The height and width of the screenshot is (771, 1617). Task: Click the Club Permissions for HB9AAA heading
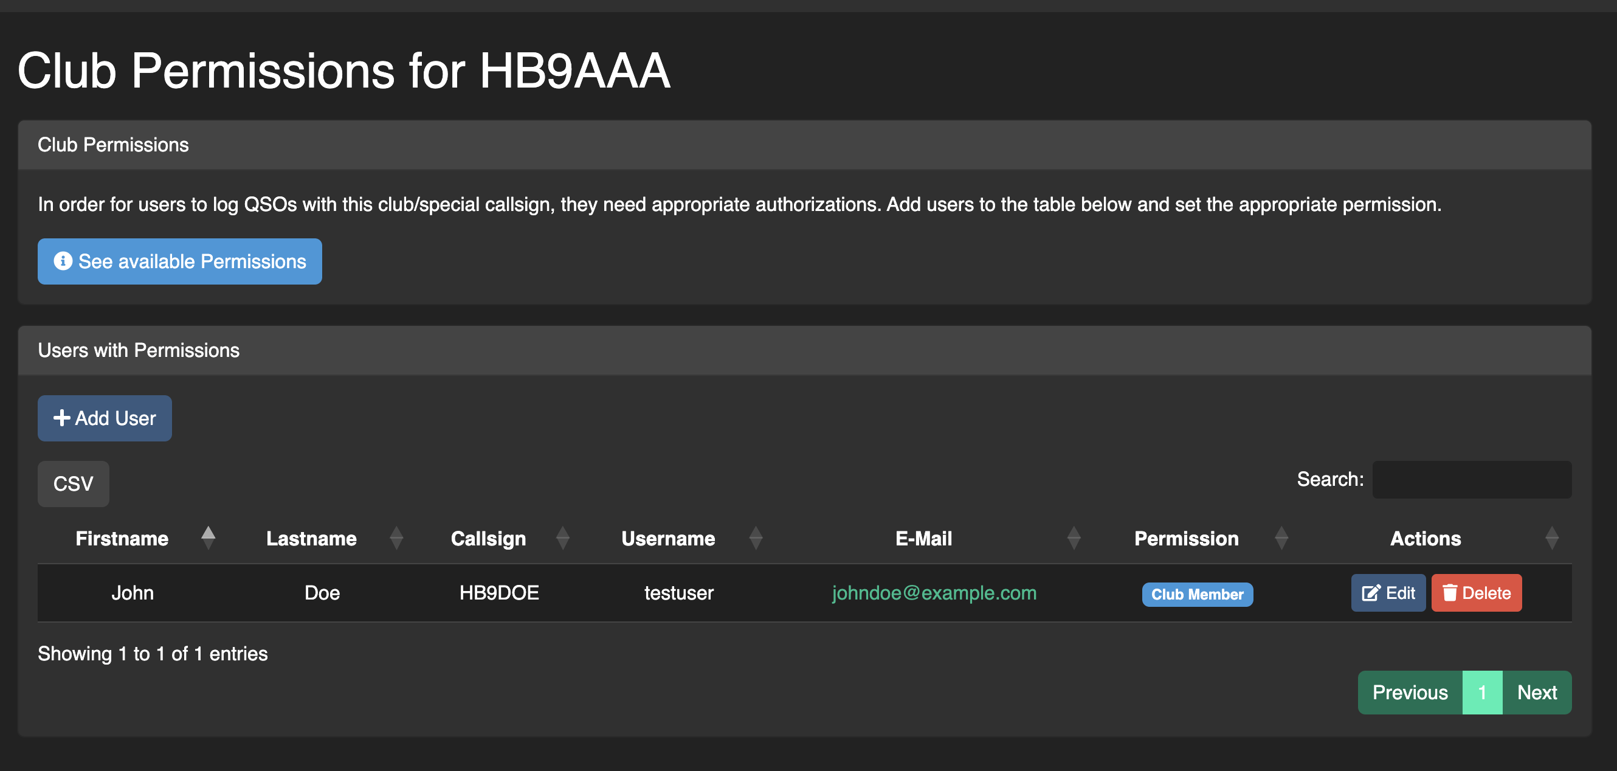(343, 71)
